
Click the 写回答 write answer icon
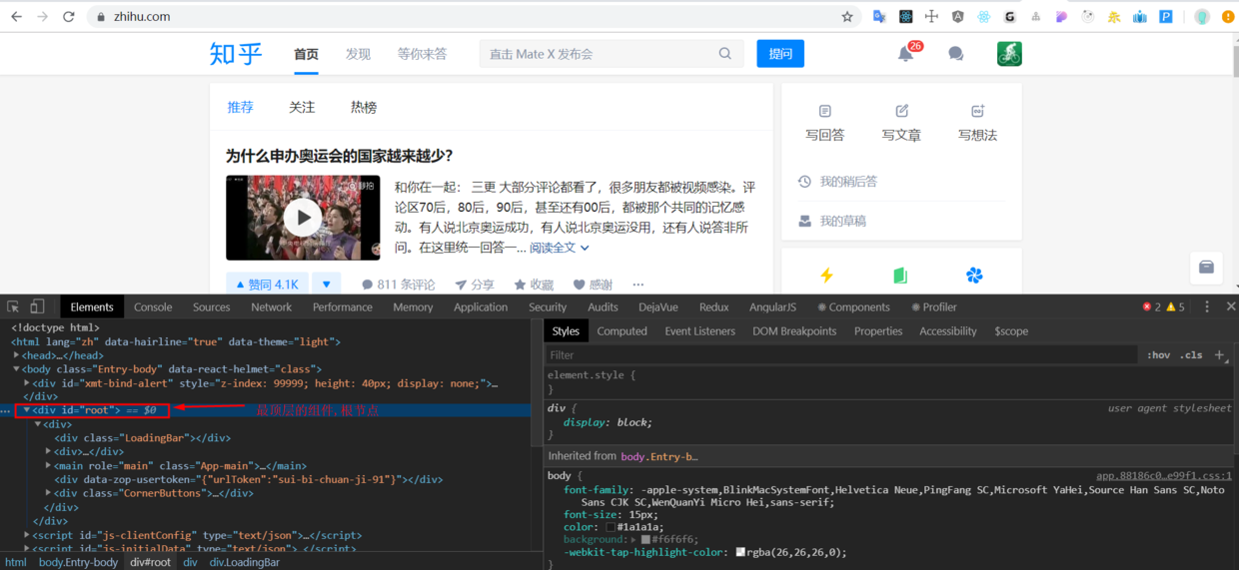(824, 111)
